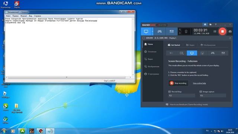Open the Bandicam red-circle taskbar icon
Screen dimensions: 238x134
coord(41,131)
